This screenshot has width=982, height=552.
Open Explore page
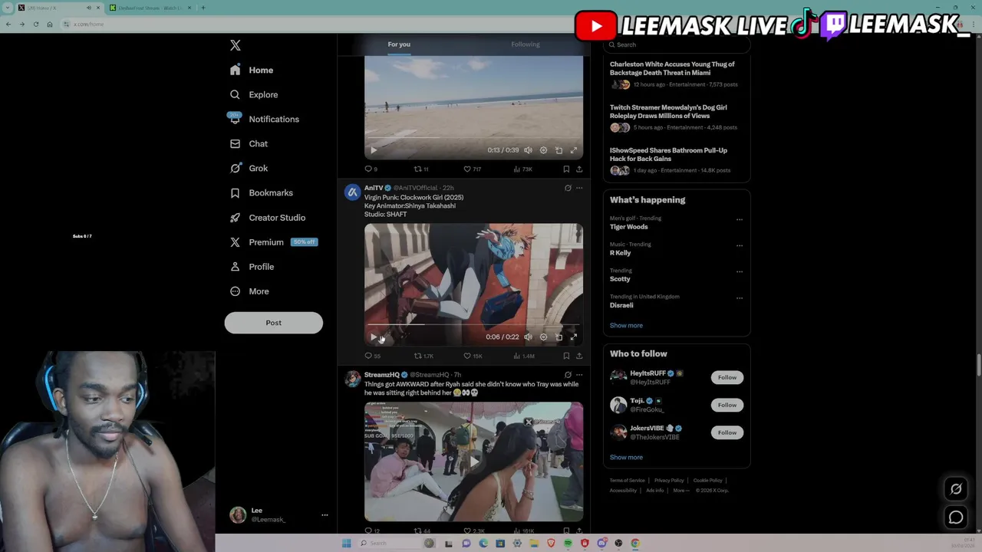click(254, 94)
